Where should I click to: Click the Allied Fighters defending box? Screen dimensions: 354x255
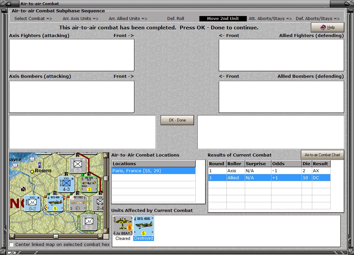point(281,55)
